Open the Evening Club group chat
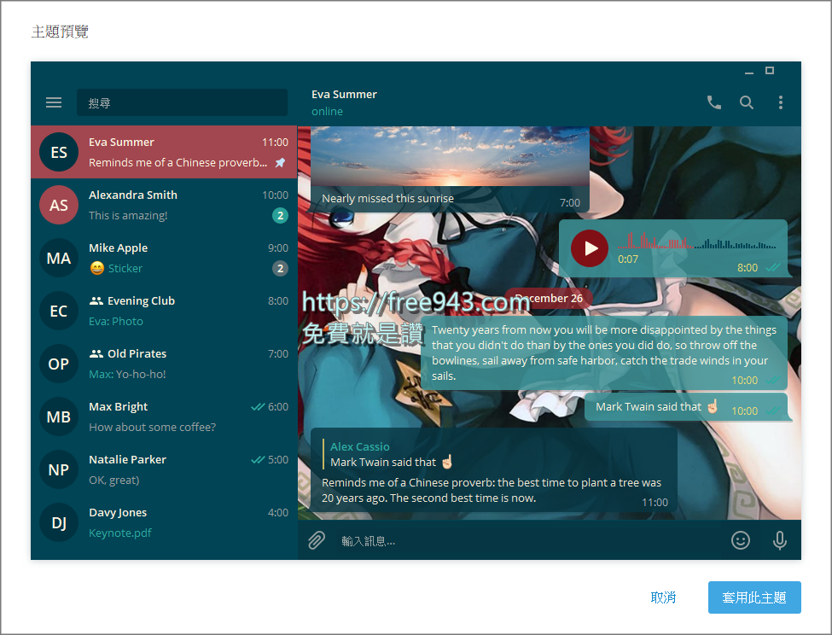This screenshot has height=635, width=832. coord(164,311)
